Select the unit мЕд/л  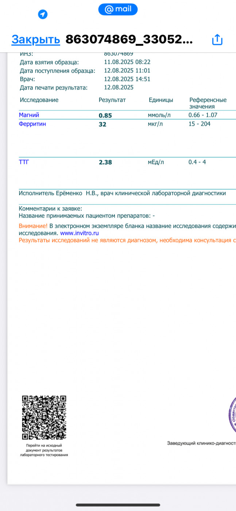click(156, 162)
